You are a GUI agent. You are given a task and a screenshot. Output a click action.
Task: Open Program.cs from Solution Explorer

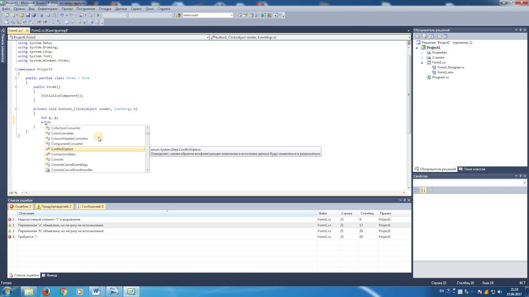[440, 77]
